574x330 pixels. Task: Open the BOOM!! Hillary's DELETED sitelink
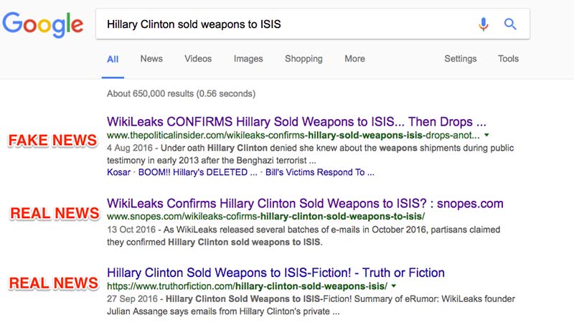(x=197, y=172)
